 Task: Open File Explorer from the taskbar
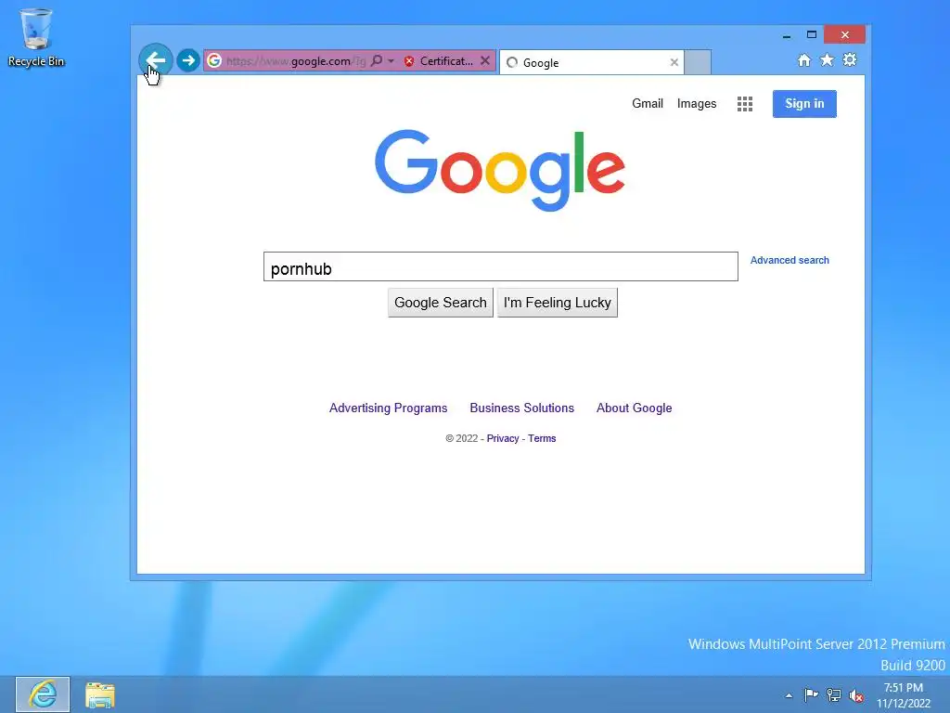pyautogui.click(x=100, y=695)
